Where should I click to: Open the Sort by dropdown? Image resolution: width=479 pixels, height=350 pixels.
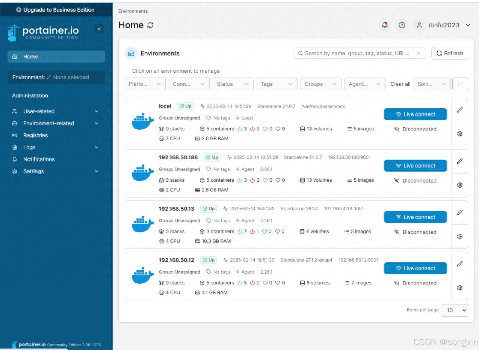pyautogui.click(x=432, y=84)
